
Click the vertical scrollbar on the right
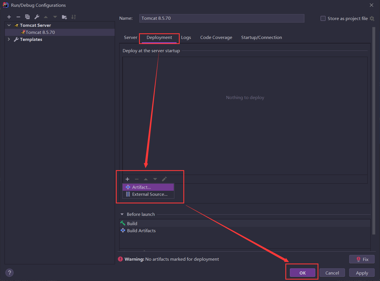tap(374, 130)
